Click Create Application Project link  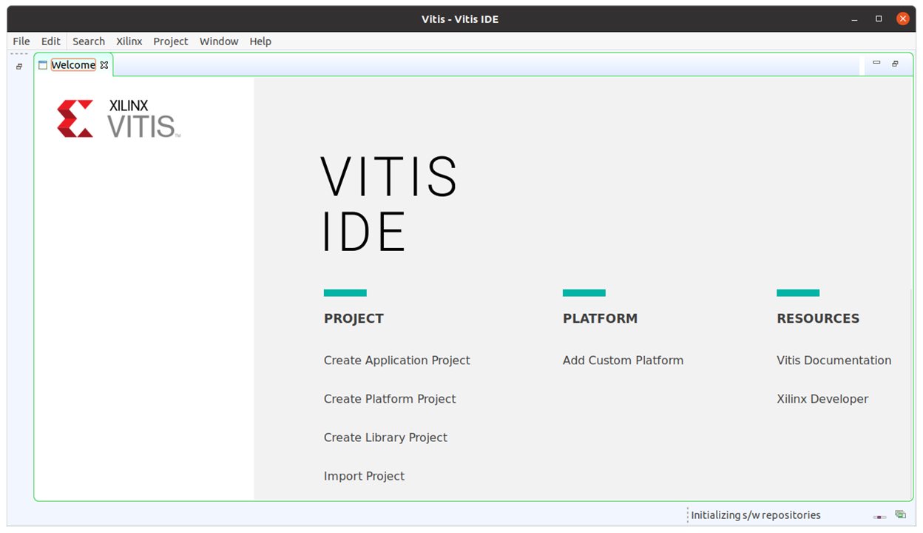[x=397, y=361]
